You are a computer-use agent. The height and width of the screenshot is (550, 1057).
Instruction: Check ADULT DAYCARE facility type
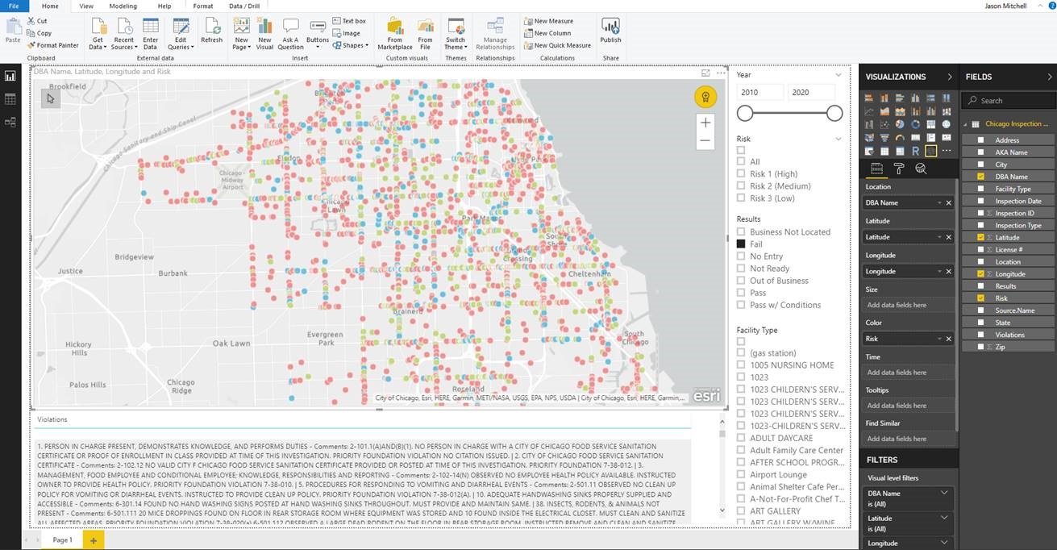coord(741,438)
